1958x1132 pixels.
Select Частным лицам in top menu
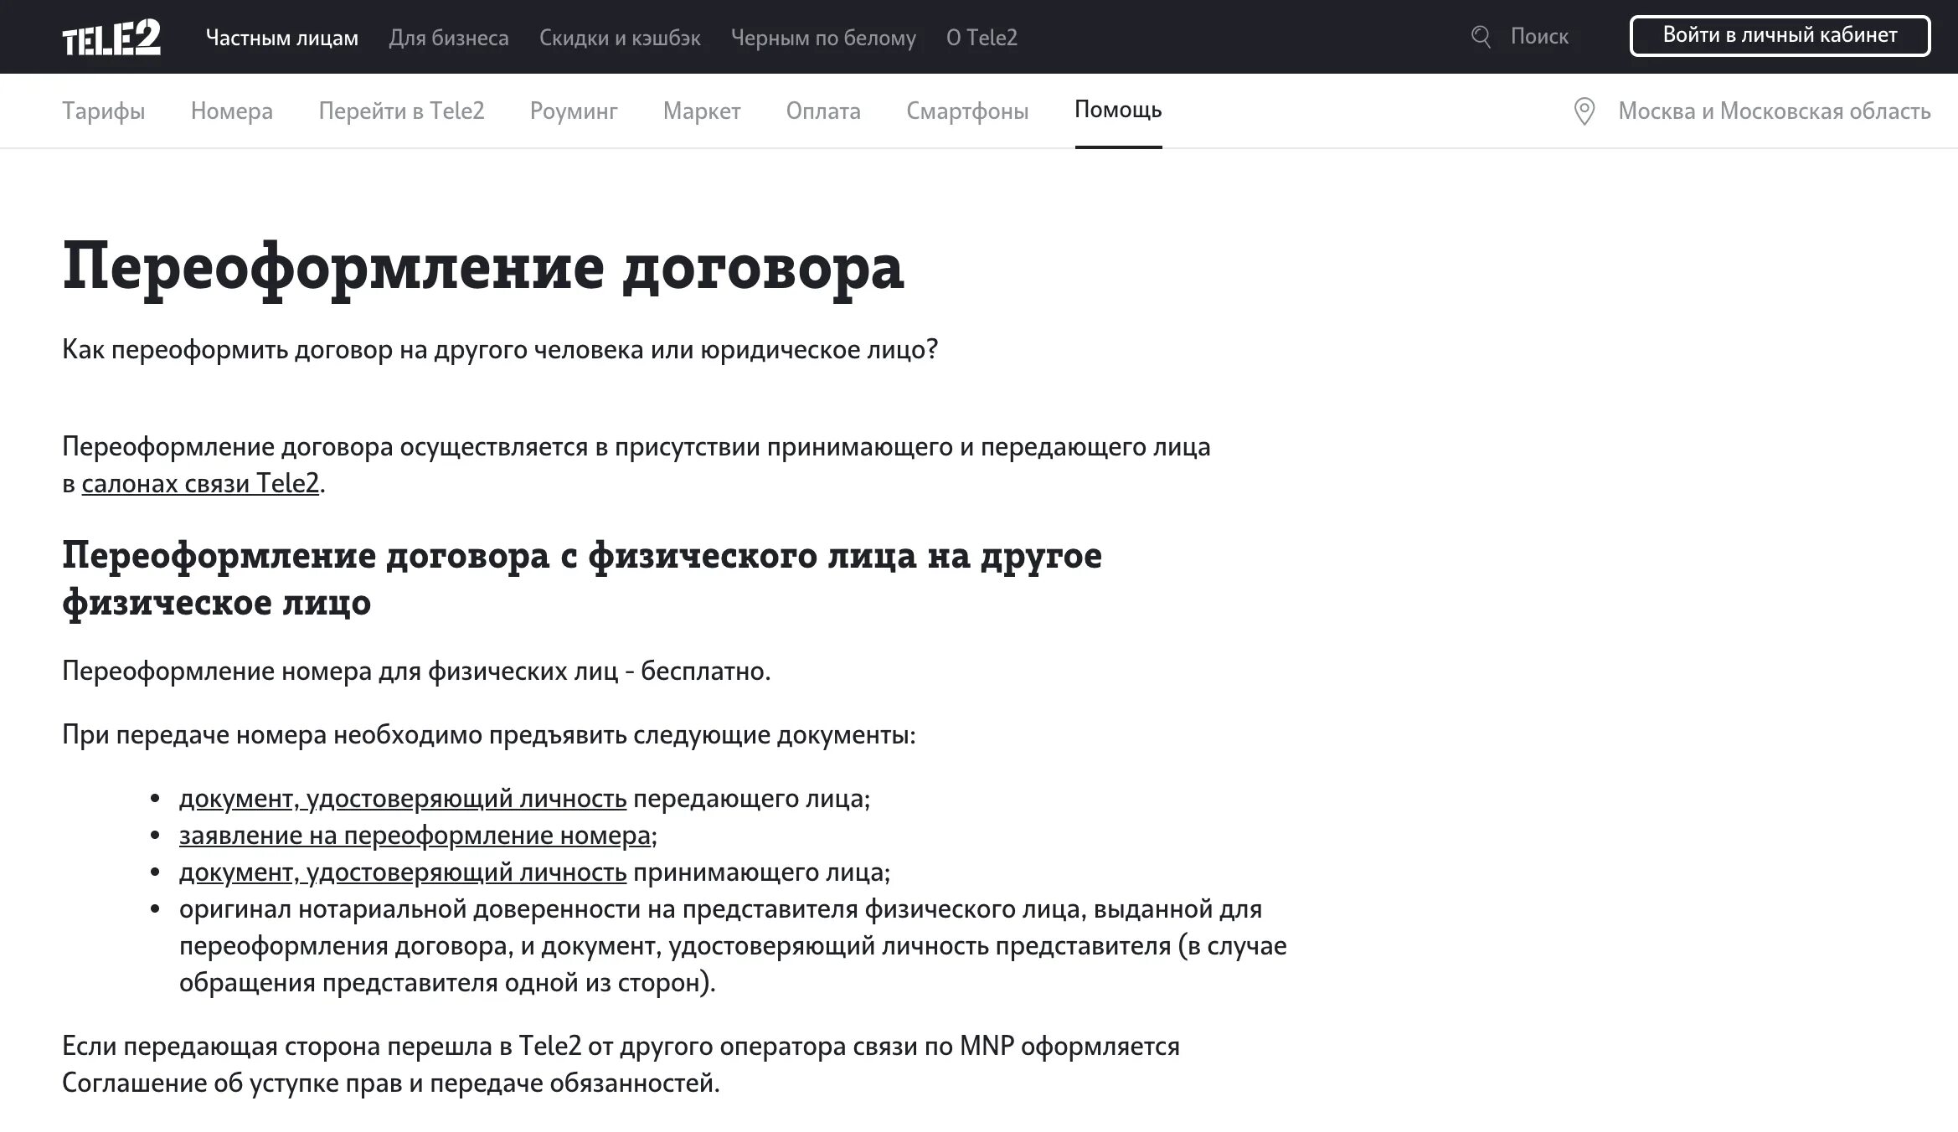click(x=281, y=38)
